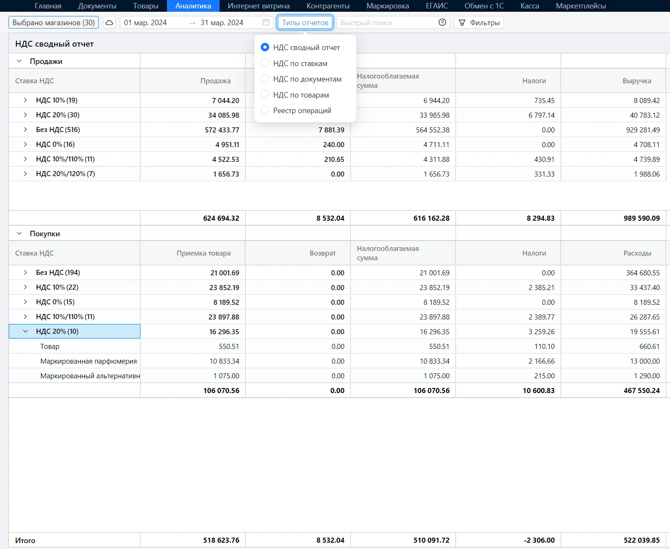Open the ЕГАИС tab
Image resolution: width=670 pixels, height=549 pixels.
pyautogui.click(x=437, y=6)
